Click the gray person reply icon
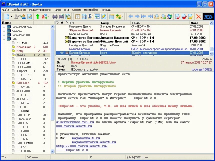 (17, 16)
